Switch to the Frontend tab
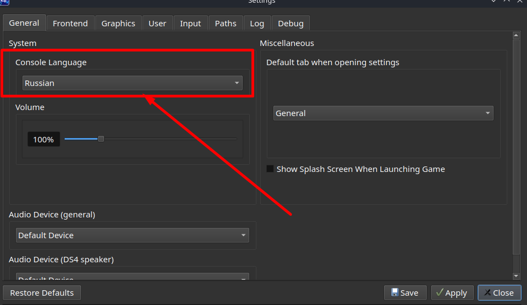Screen dimensions: 527x305 pyautogui.click(x=70, y=23)
